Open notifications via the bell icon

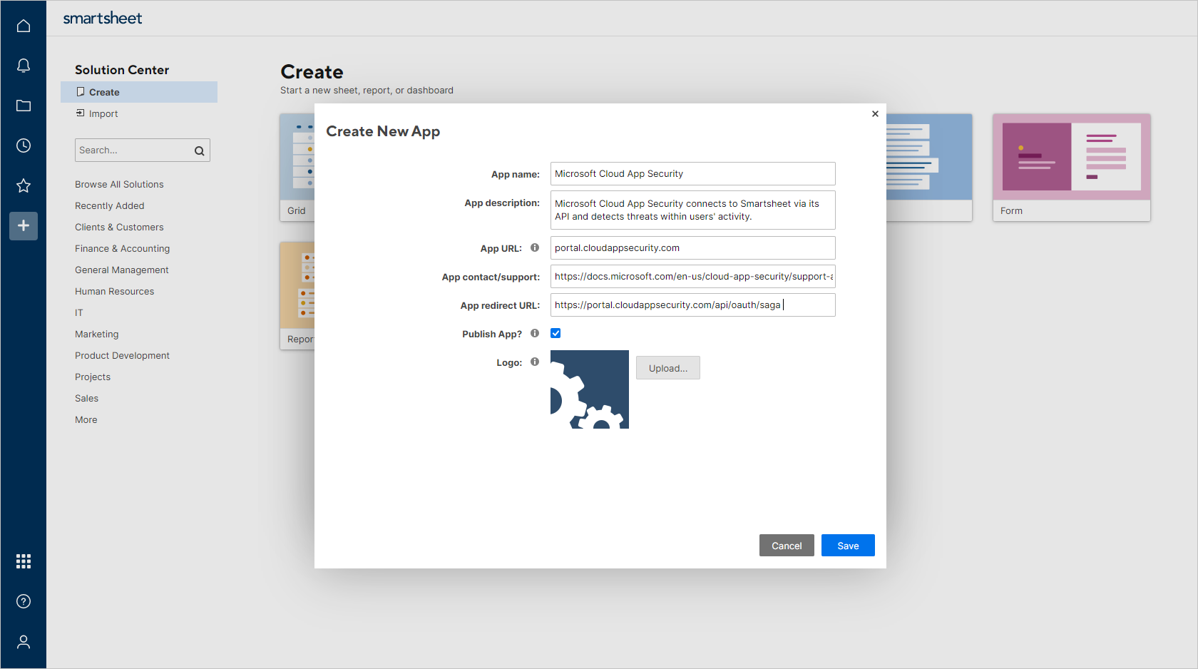click(24, 65)
